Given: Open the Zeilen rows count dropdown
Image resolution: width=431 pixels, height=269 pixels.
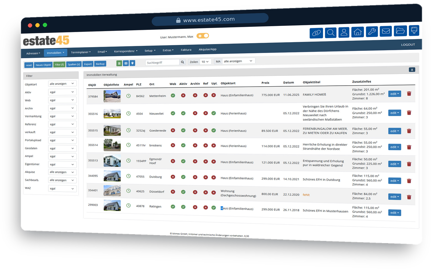Looking at the screenshot, I should click(x=205, y=62).
